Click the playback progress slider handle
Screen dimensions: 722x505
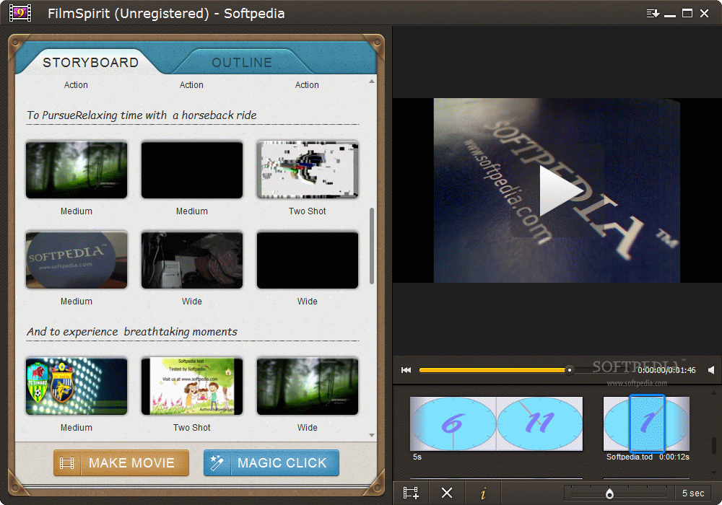(570, 370)
